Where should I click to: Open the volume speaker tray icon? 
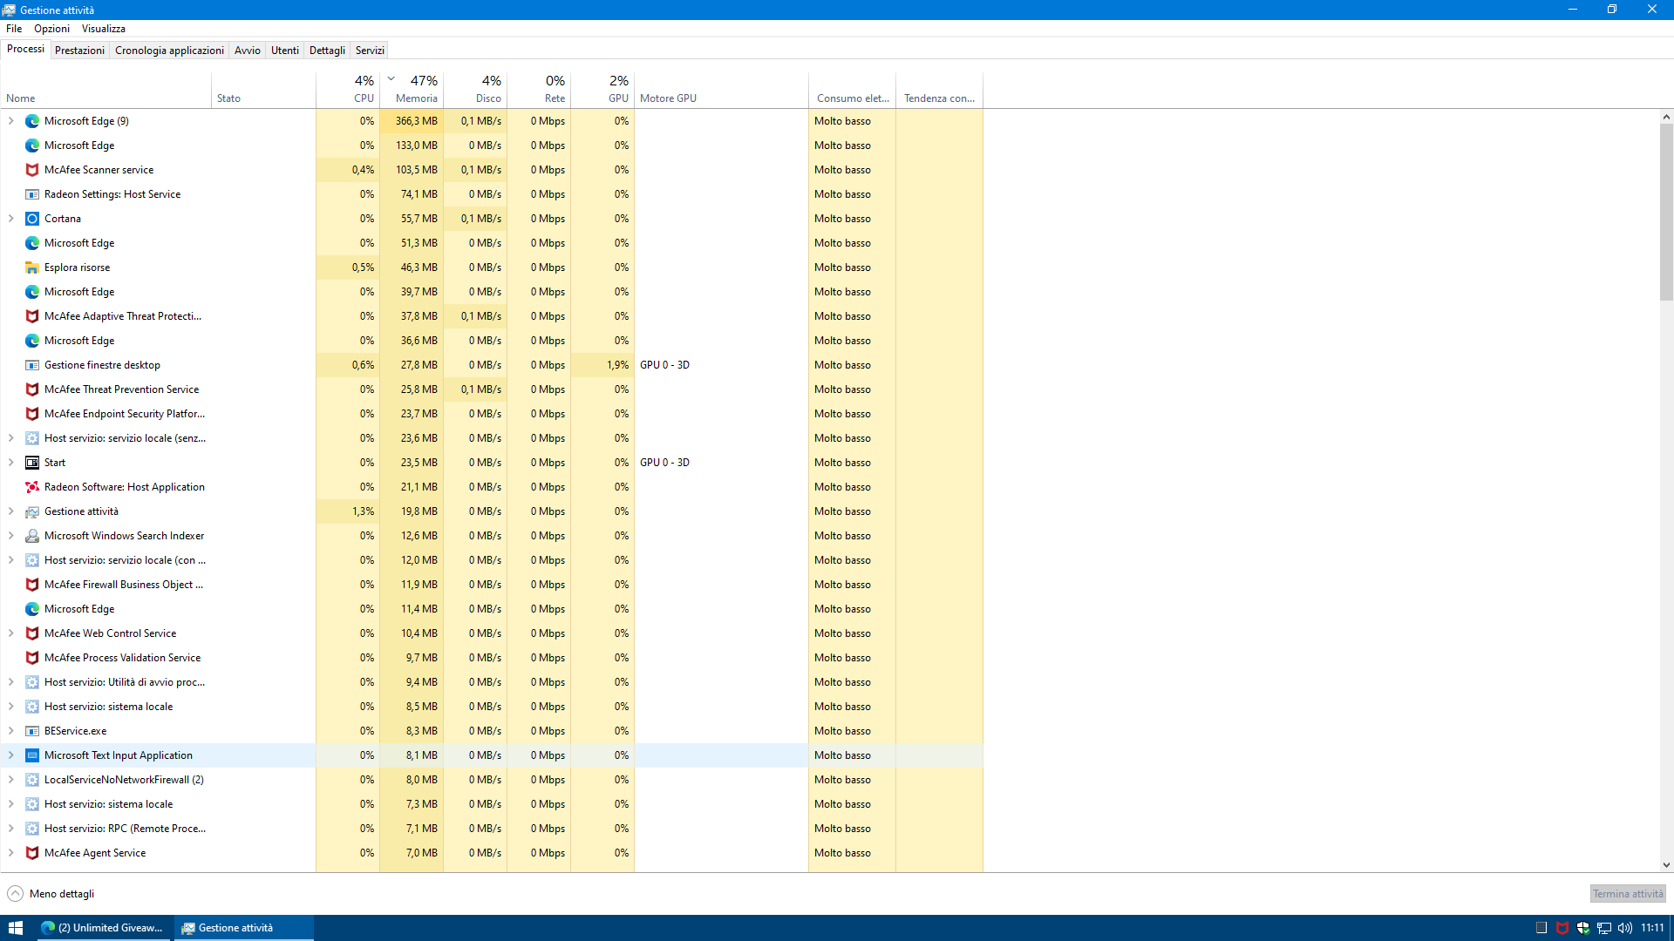1625,928
